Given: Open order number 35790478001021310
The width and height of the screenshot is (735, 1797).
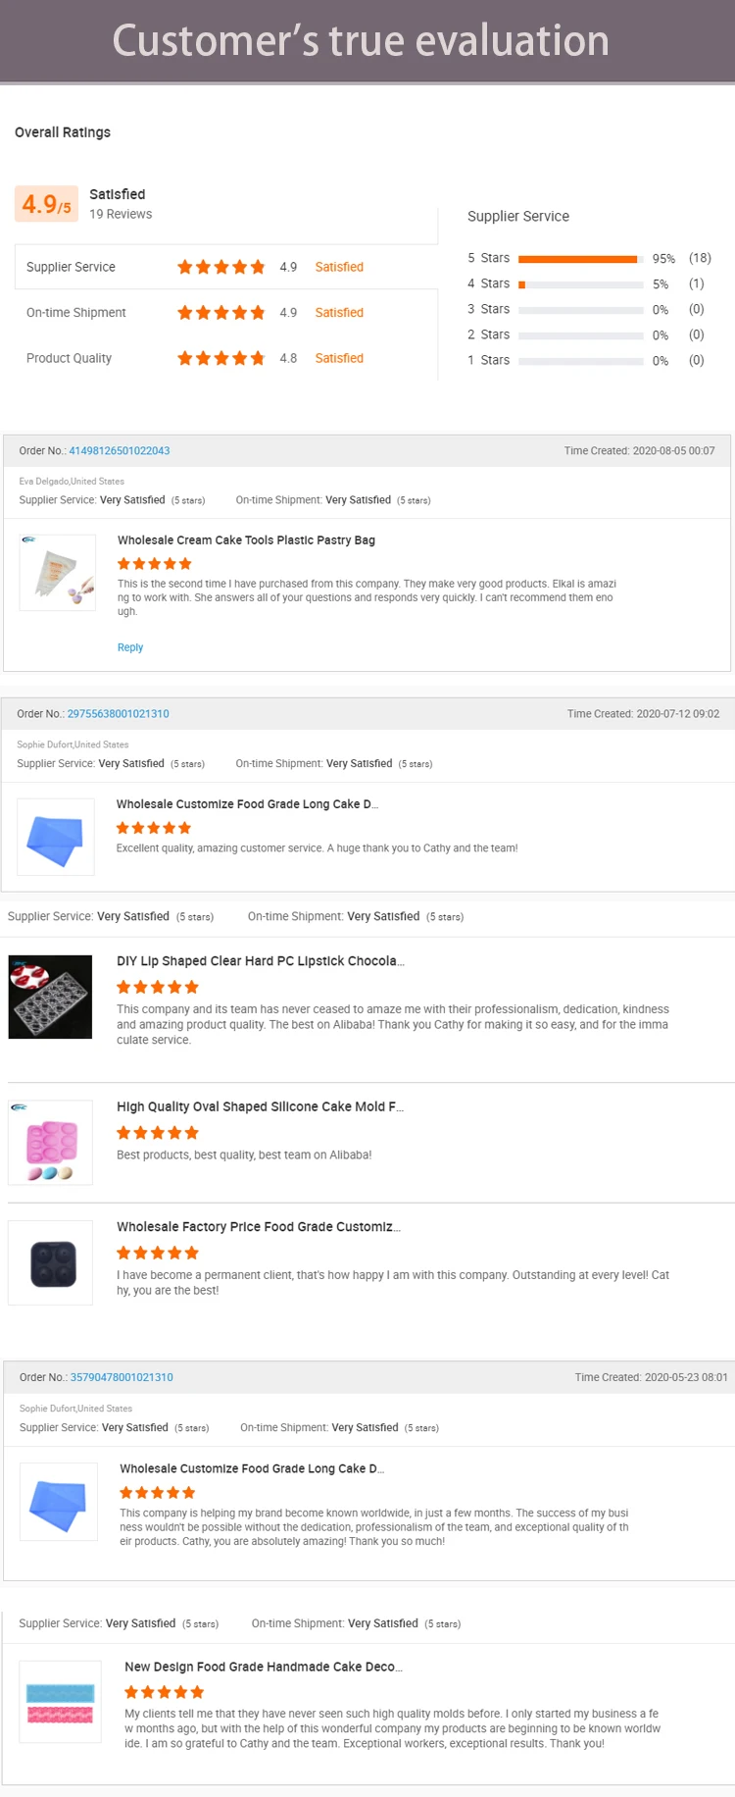Looking at the screenshot, I should pos(122,1377).
